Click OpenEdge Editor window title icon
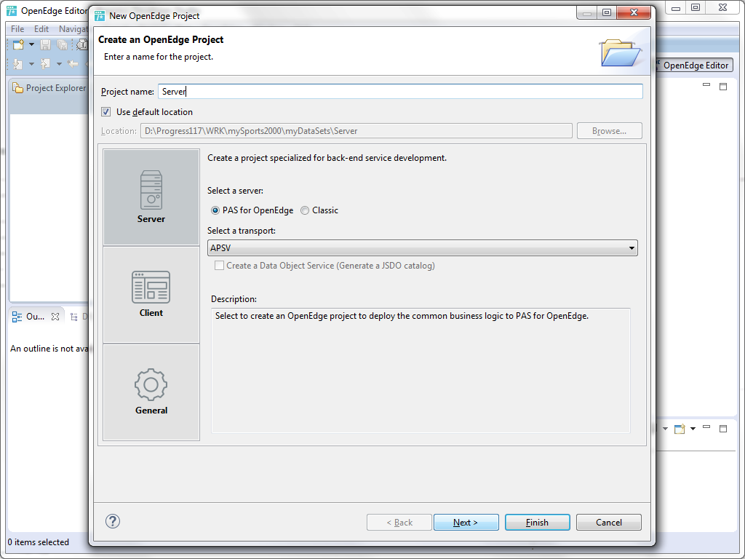The image size is (745, 559). coord(12,10)
